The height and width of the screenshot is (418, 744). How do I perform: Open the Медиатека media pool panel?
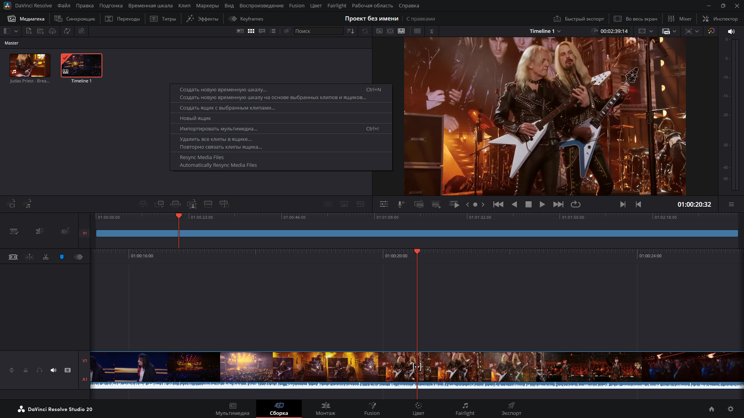[26, 19]
